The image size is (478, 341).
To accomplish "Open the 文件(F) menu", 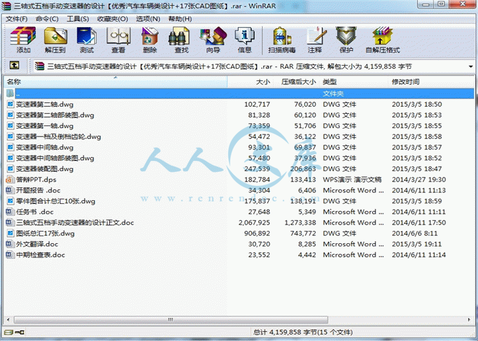I will (17, 19).
